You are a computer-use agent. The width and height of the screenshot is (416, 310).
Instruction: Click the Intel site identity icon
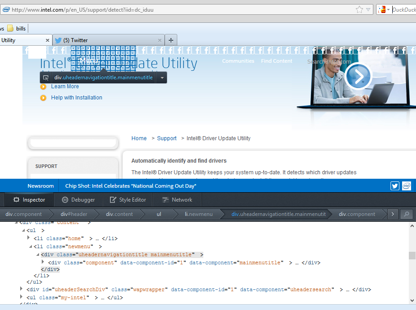(x=6, y=10)
